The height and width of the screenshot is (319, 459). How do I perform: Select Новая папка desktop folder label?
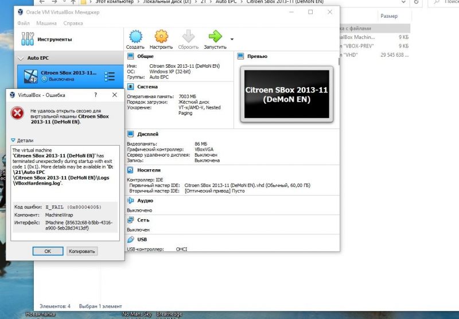tap(40, 314)
